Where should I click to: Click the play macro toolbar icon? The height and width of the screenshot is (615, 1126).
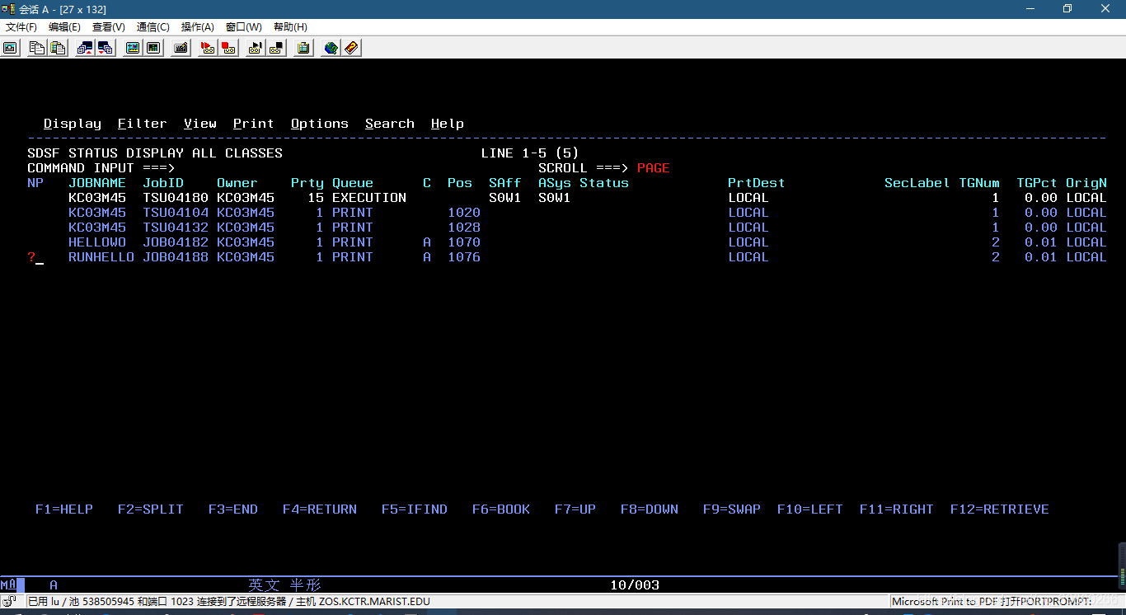click(x=256, y=48)
